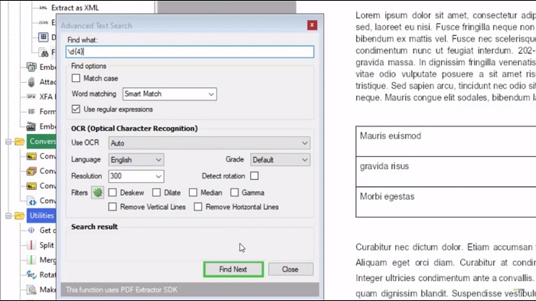Open the OCR Language dropdown
536x301 pixels.
coord(136,160)
